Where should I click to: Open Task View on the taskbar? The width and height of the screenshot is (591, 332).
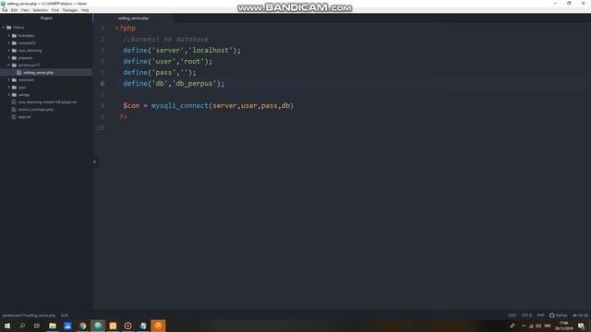[37, 326]
